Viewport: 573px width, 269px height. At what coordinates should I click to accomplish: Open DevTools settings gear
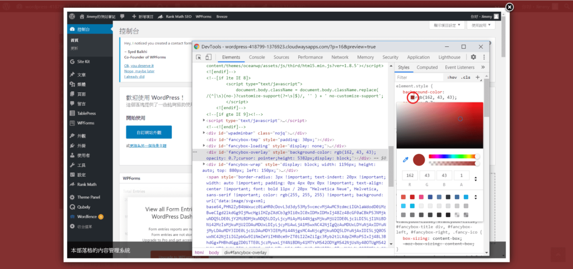(473, 57)
